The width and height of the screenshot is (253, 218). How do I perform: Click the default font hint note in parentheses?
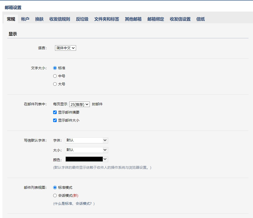(x=102, y=168)
